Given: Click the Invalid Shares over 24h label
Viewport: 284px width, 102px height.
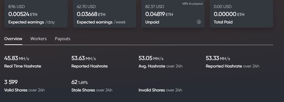Looking at the screenshot, I should click(x=160, y=90).
